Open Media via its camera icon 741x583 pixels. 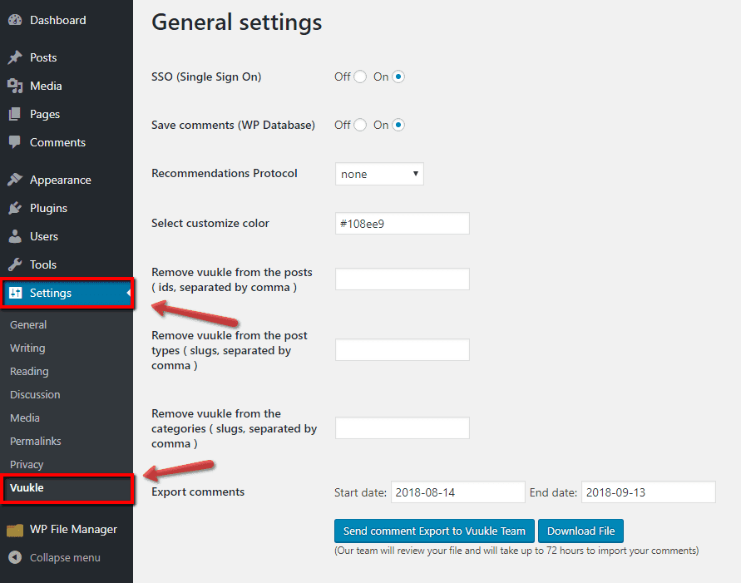click(x=15, y=86)
